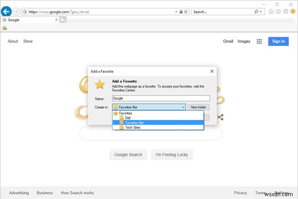Go to the Home page icon
This screenshot has width=298, height=199.
pyautogui.click(x=271, y=11)
